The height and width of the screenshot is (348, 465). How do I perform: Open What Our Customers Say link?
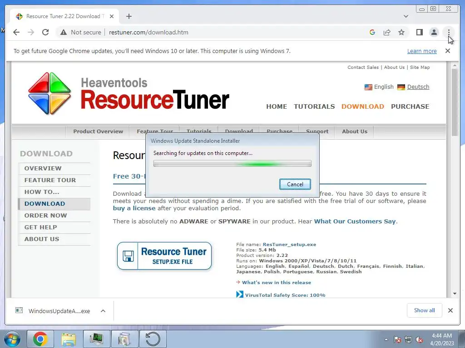click(x=355, y=221)
